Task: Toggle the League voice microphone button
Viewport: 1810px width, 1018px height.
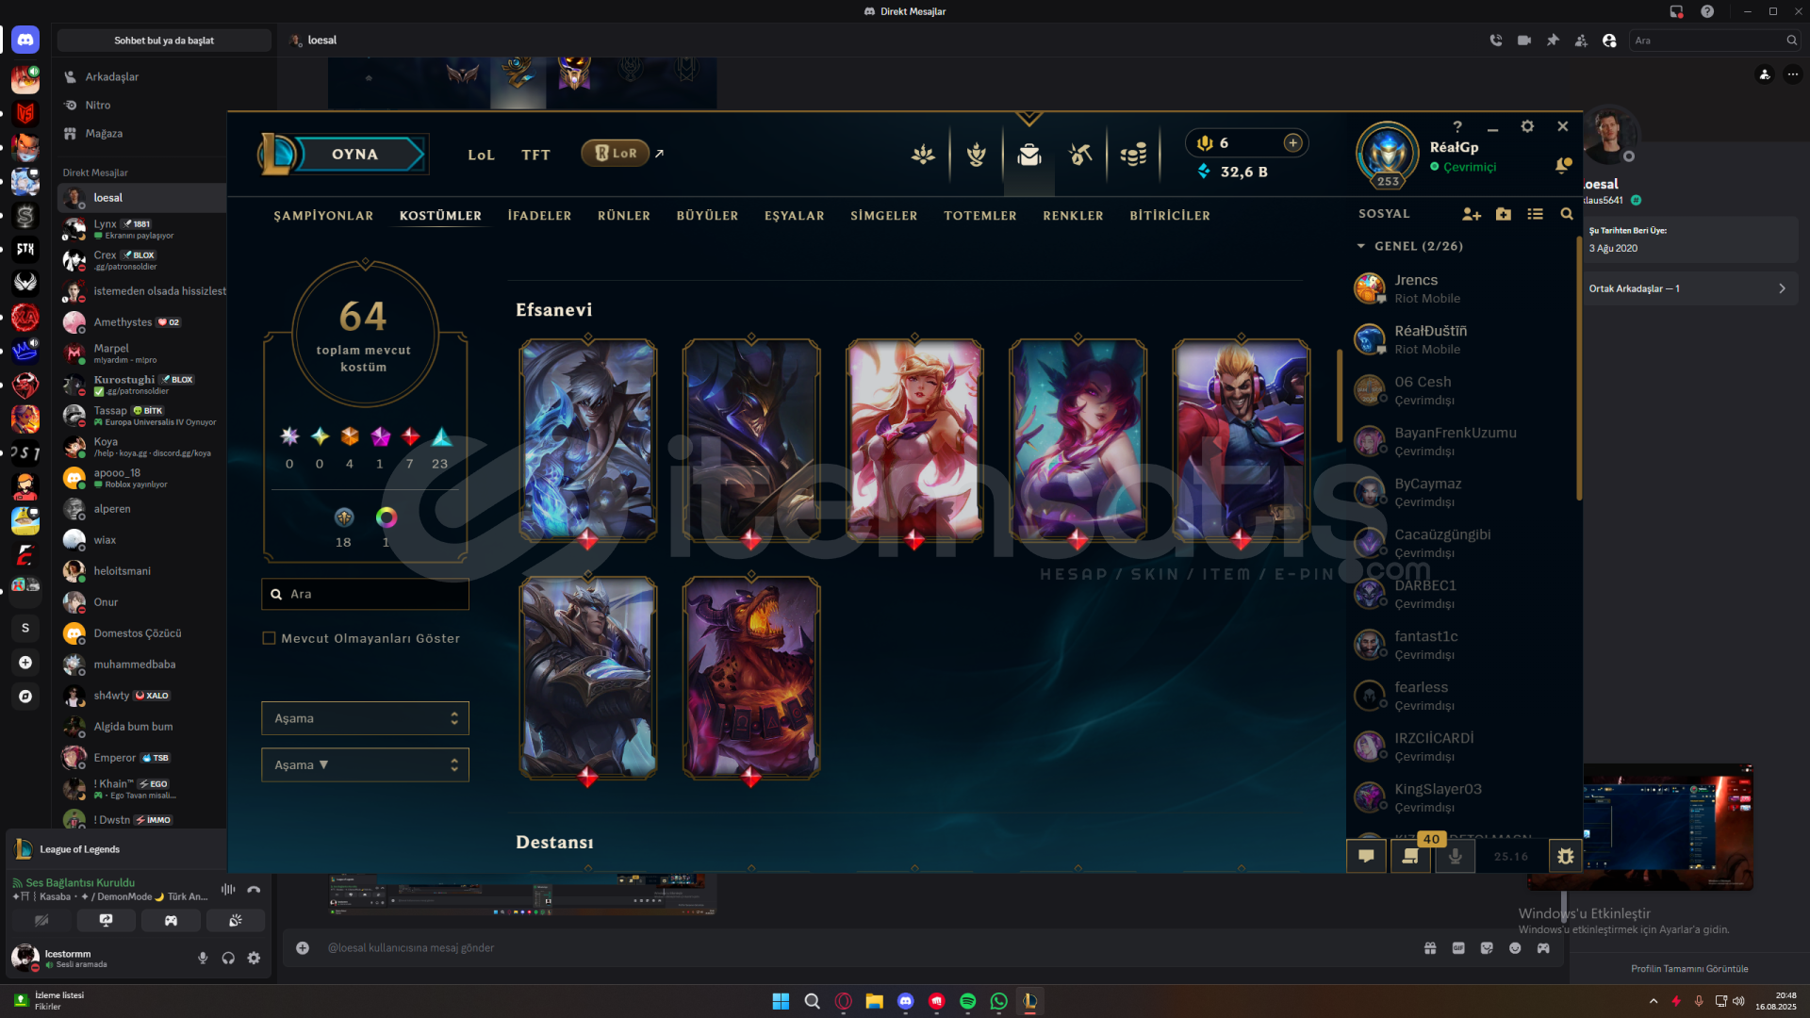Action: (x=1455, y=856)
